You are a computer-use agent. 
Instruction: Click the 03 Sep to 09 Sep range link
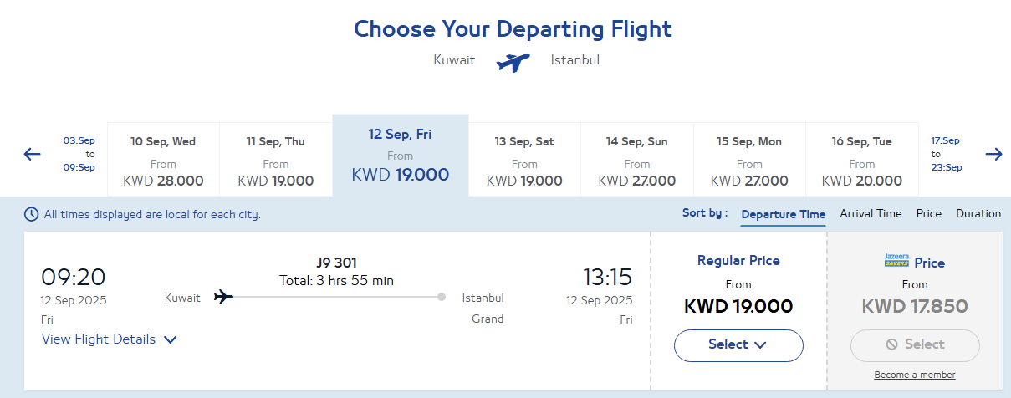coord(79,154)
